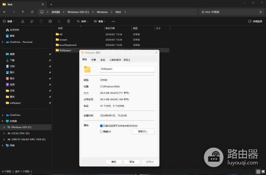
Task: Toggle the Hidden attribute checkbox
Action: pyautogui.click(x=101, y=132)
